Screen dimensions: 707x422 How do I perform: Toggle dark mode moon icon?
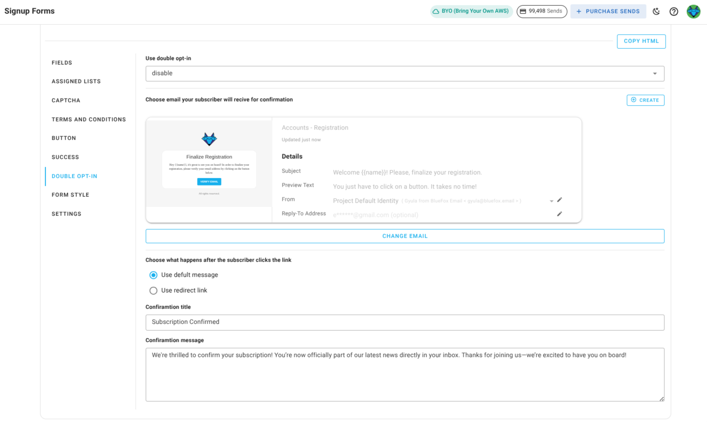(x=656, y=12)
